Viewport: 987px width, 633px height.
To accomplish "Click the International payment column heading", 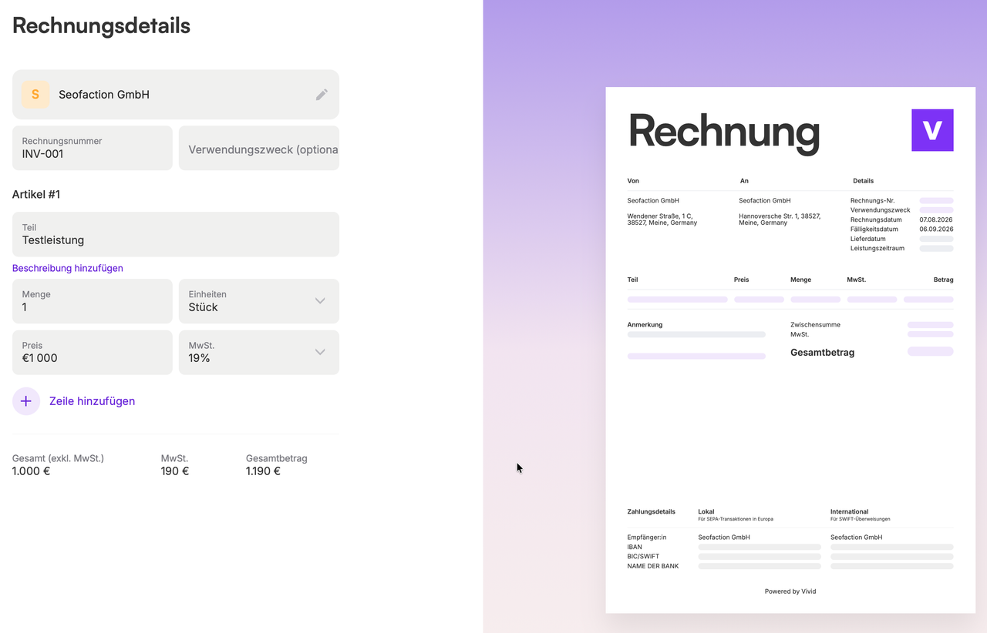I will click(x=850, y=512).
